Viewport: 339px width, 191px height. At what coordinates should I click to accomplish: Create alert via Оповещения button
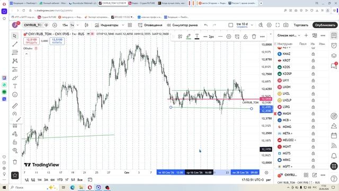150,25
